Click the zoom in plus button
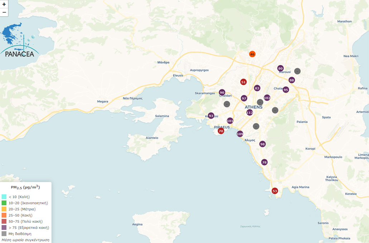The width and height of the screenshot is (369, 243). [x=4, y=4]
